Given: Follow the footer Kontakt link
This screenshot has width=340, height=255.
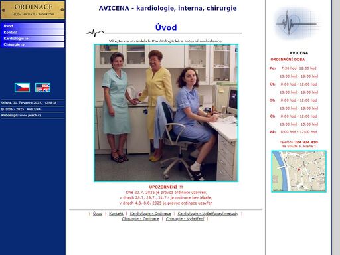Looking at the screenshot, I should pos(116,214).
